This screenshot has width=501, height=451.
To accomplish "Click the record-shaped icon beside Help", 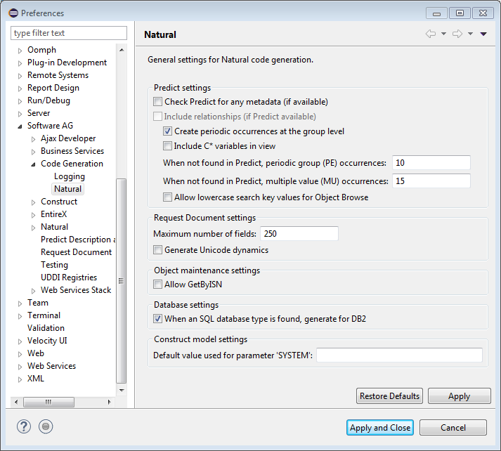I will [46, 426].
